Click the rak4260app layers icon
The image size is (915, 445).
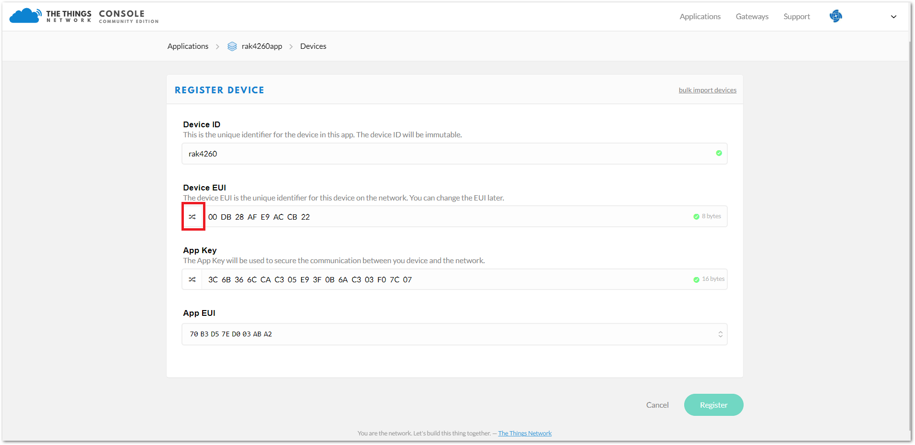pos(232,46)
